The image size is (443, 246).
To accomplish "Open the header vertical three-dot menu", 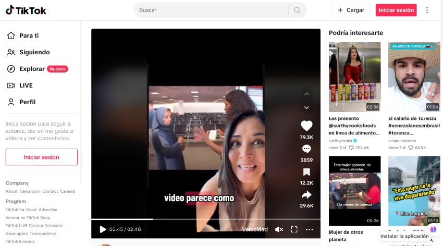I will tap(427, 10).
